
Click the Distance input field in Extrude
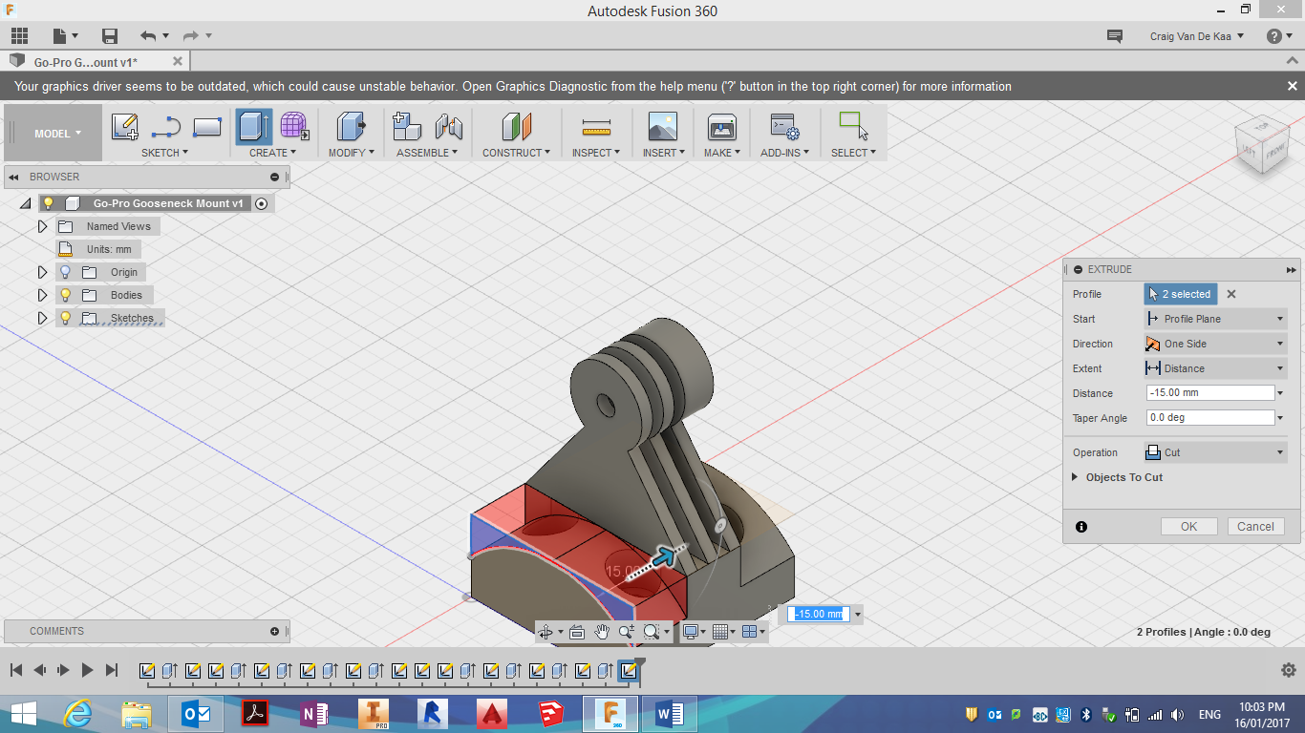point(1210,393)
